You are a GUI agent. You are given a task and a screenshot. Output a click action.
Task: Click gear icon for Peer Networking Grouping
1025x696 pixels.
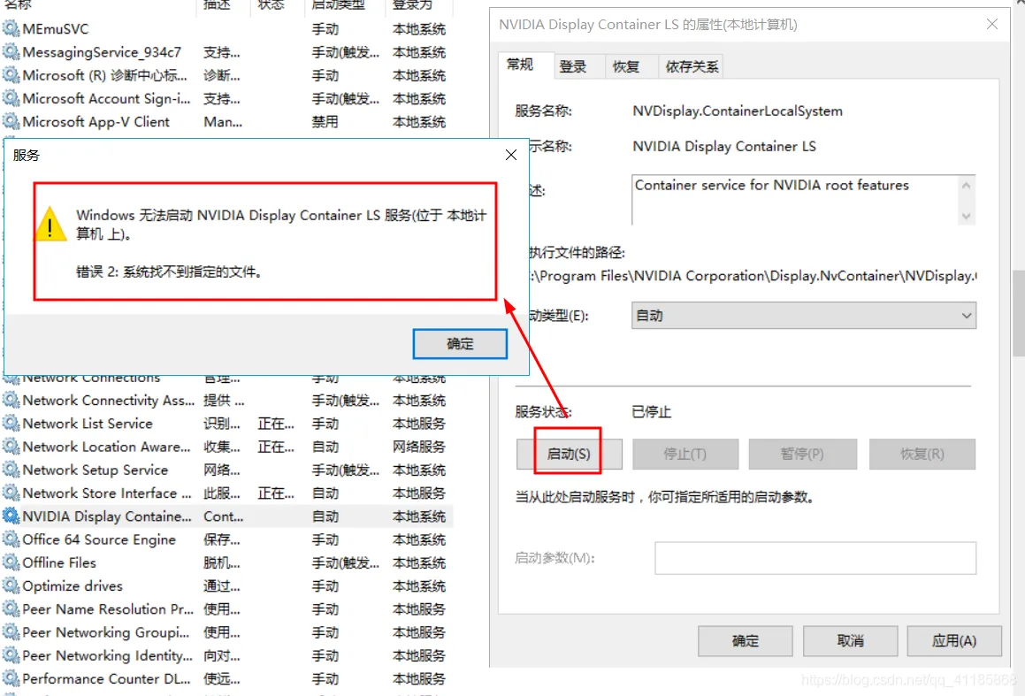coord(11,632)
